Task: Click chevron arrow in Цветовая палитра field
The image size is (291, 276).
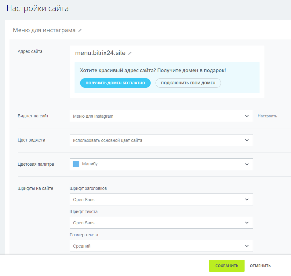Action: pyautogui.click(x=247, y=164)
